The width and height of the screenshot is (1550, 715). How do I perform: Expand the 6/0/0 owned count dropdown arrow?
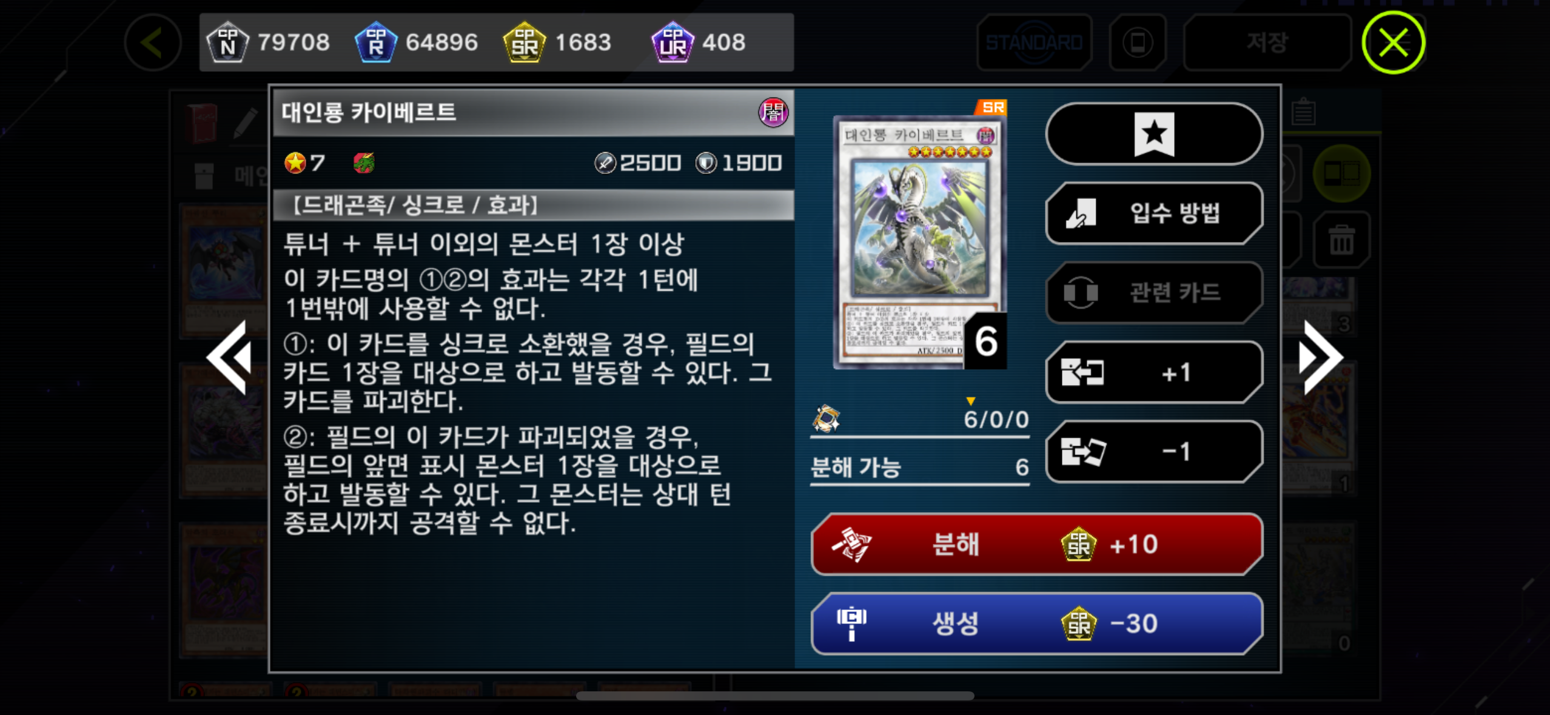click(971, 401)
